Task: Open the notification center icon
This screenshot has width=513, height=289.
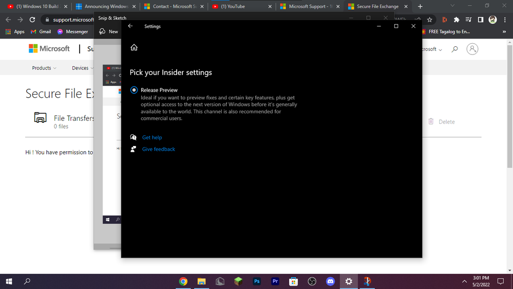Action: [x=501, y=281]
